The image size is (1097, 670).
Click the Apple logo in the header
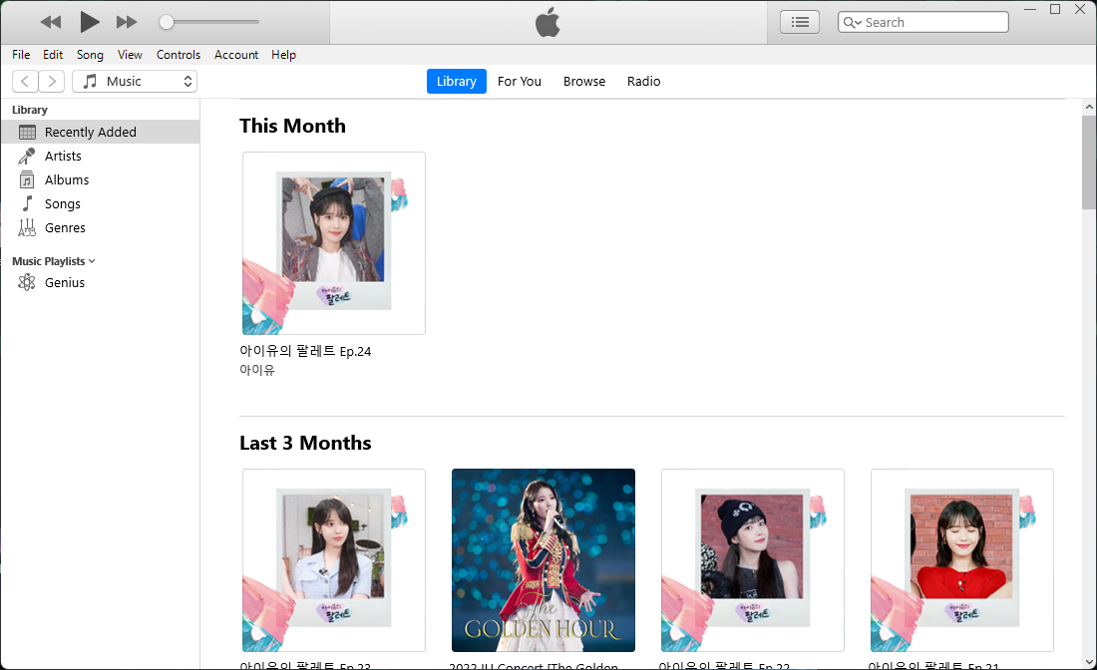click(548, 22)
